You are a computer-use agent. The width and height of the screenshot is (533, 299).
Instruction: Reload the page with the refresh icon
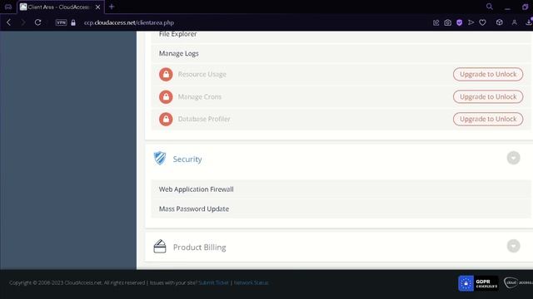click(37, 22)
